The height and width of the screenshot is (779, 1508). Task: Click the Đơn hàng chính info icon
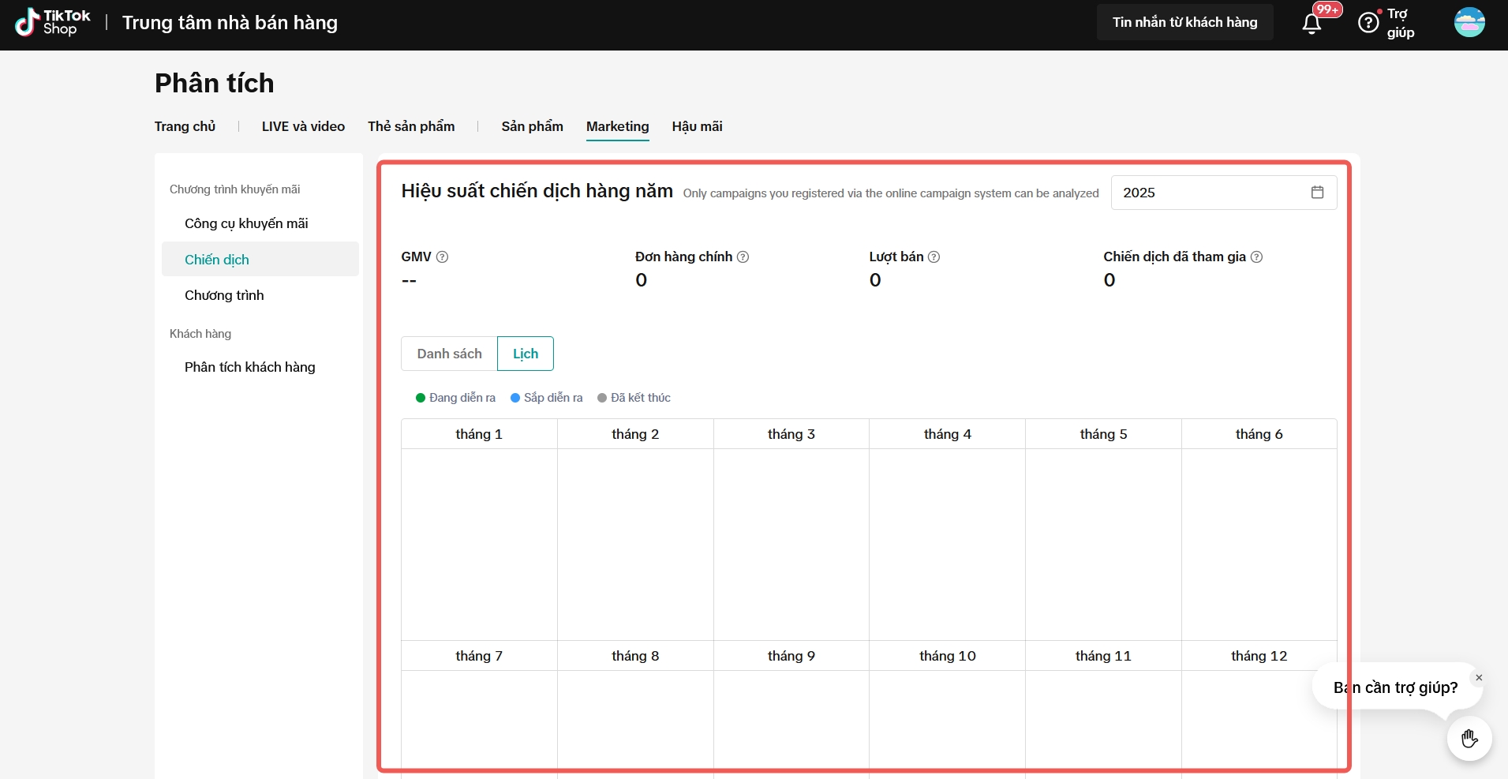coord(743,257)
